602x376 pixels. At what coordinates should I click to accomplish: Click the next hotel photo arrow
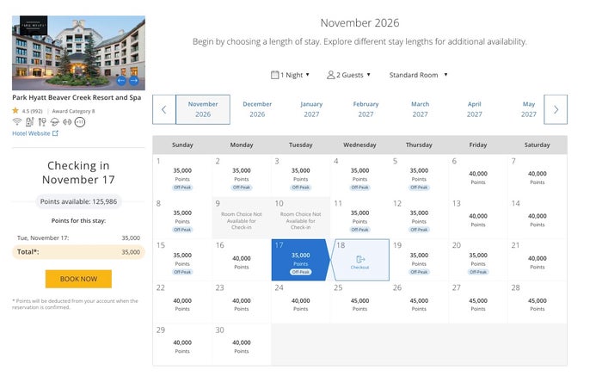click(133, 81)
